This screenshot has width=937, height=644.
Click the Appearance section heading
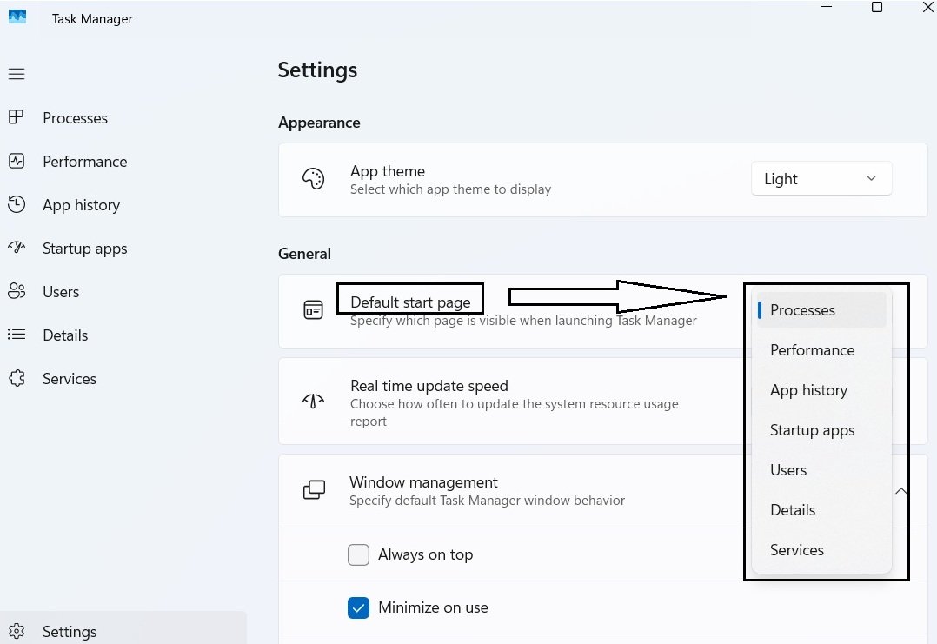point(319,123)
